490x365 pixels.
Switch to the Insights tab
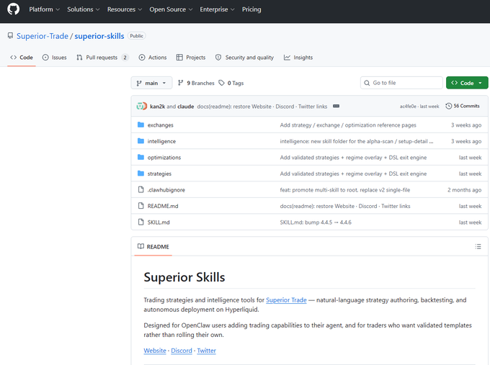(298, 58)
